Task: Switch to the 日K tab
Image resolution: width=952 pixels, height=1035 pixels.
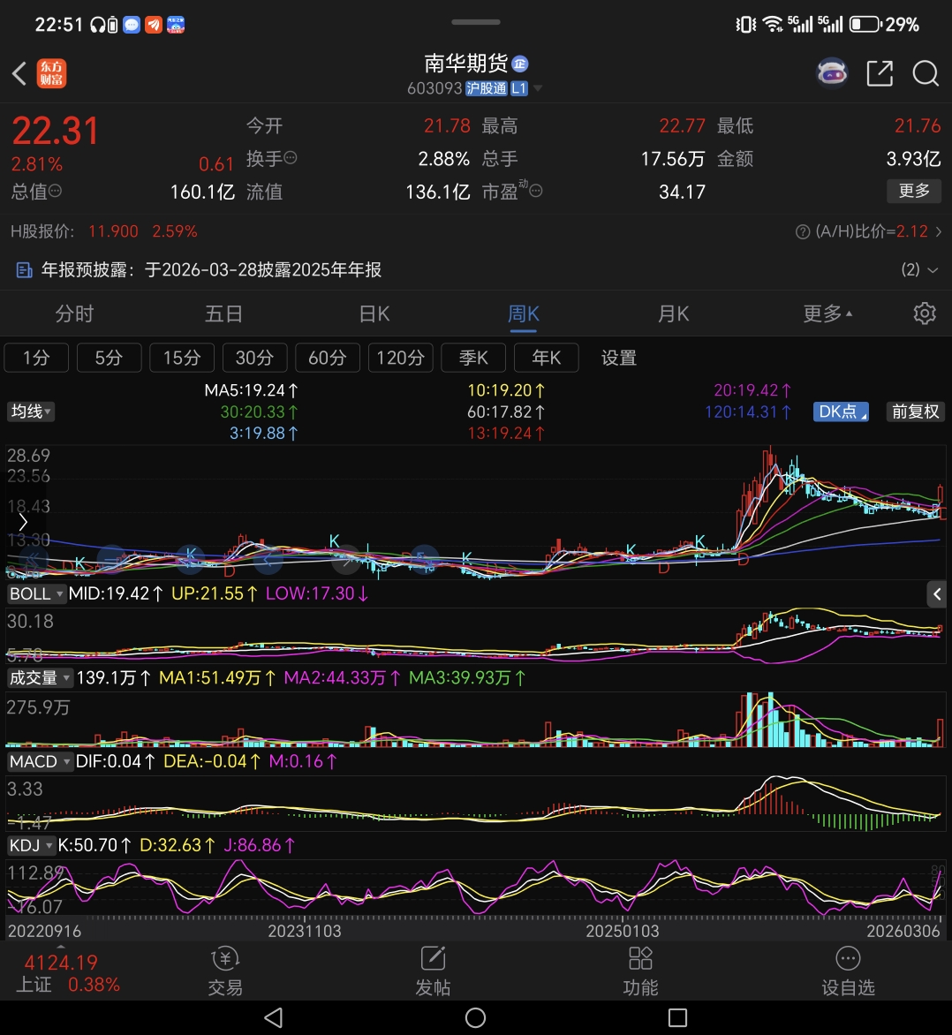Action: (x=374, y=313)
